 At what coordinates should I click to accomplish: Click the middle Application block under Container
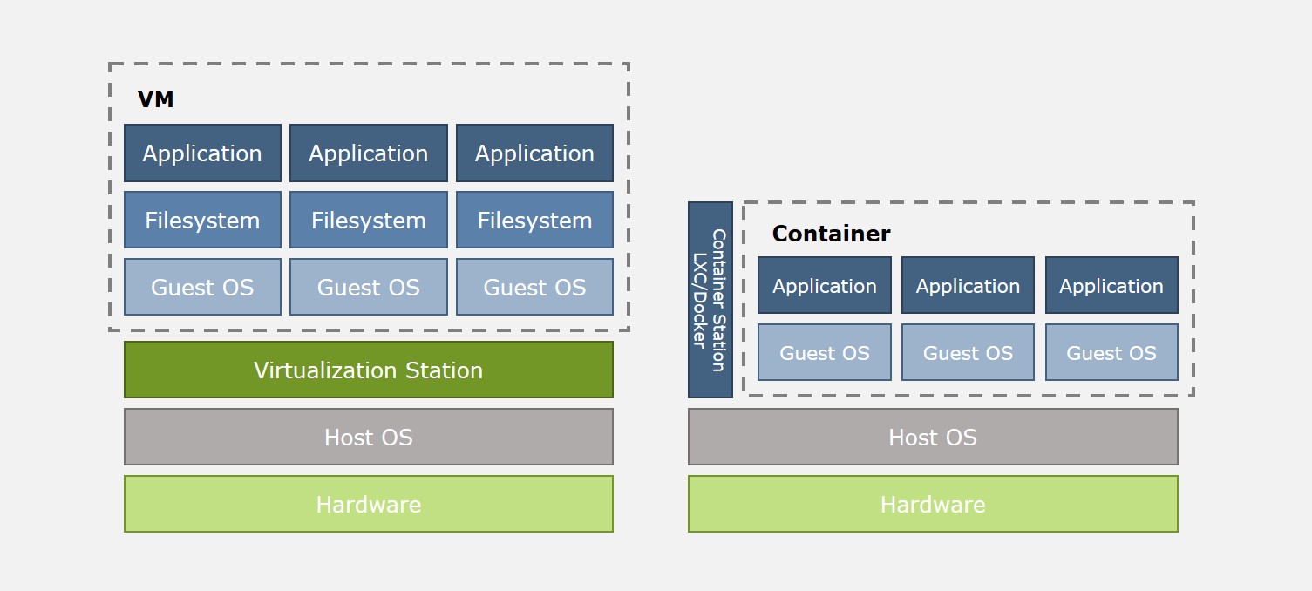tap(968, 285)
